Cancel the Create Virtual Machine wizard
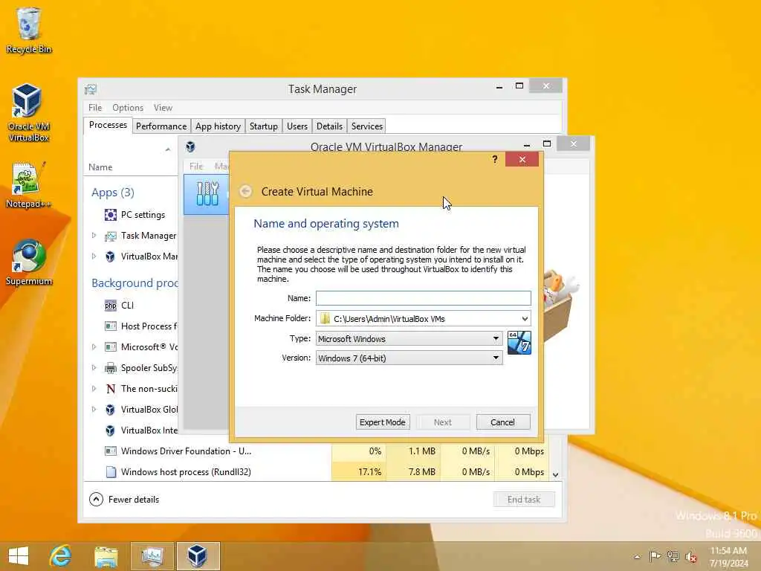761x571 pixels. (x=503, y=422)
